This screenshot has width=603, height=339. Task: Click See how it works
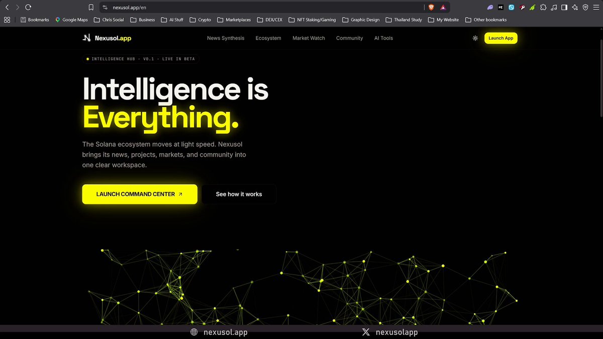(x=239, y=194)
